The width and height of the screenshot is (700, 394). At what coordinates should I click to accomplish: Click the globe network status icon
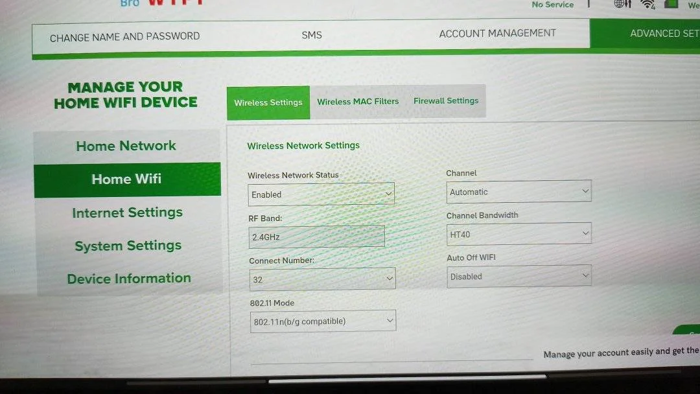click(622, 4)
